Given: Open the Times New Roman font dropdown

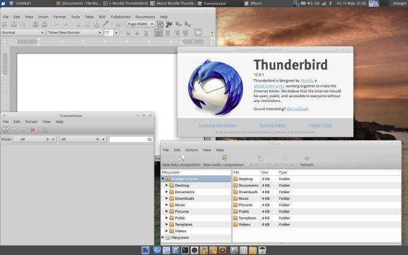Looking at the screenshot, I should point(74,32).
